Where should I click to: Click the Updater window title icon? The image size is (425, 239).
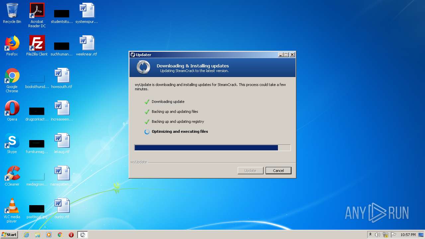133,55
